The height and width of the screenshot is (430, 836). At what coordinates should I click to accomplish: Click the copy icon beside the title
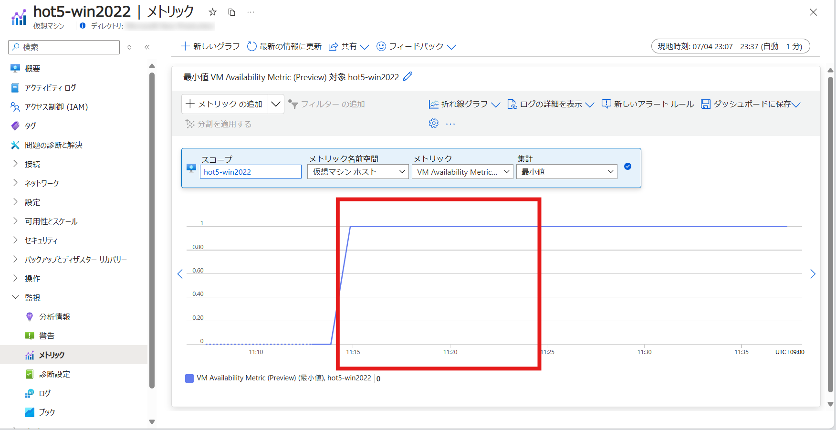coord(231,12)
